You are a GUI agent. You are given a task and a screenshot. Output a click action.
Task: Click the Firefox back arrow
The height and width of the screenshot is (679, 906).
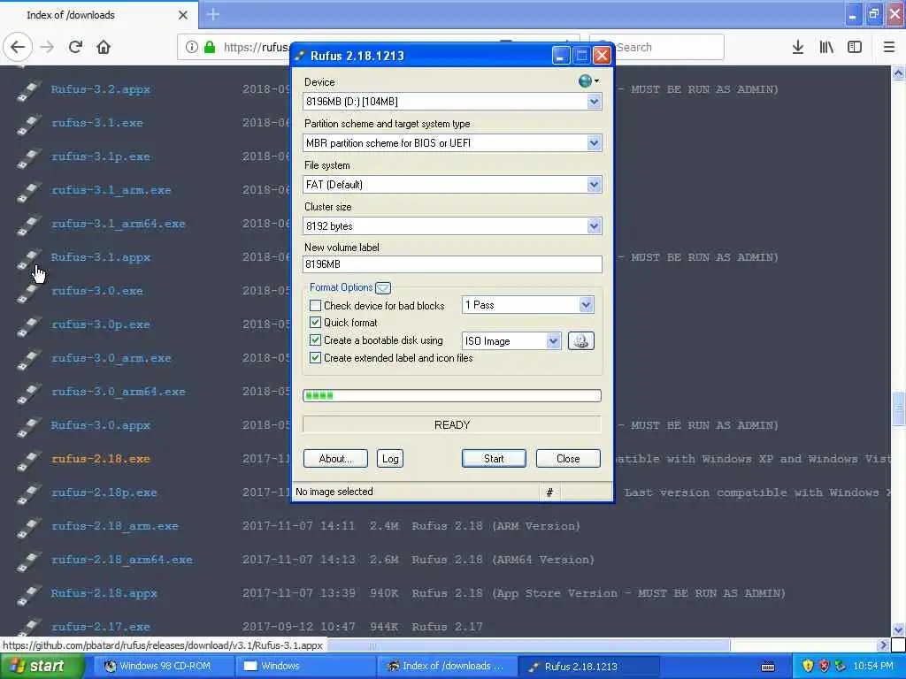pyautogui.click(x=18, y=47)
